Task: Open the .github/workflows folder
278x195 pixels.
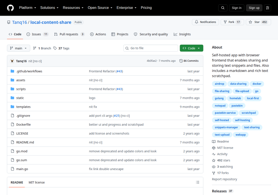Action: pos(29,71)
